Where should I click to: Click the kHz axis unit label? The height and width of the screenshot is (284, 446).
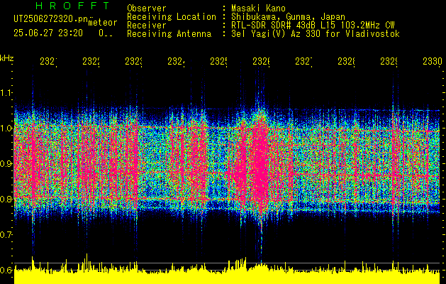(x=7, y=58)
